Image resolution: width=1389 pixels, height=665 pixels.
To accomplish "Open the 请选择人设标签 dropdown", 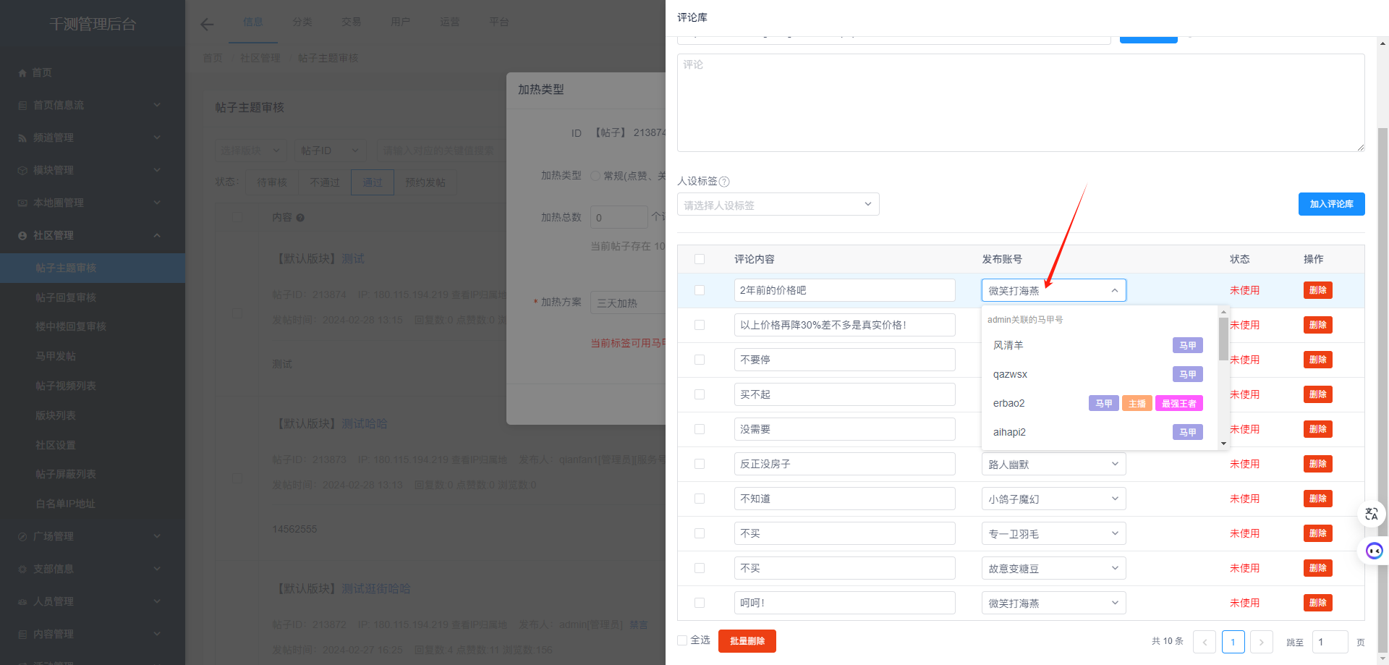I will (x=778, y=204).
